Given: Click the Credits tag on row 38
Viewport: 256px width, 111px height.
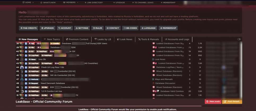Looking at the screenshot, I should pos(55,43).
